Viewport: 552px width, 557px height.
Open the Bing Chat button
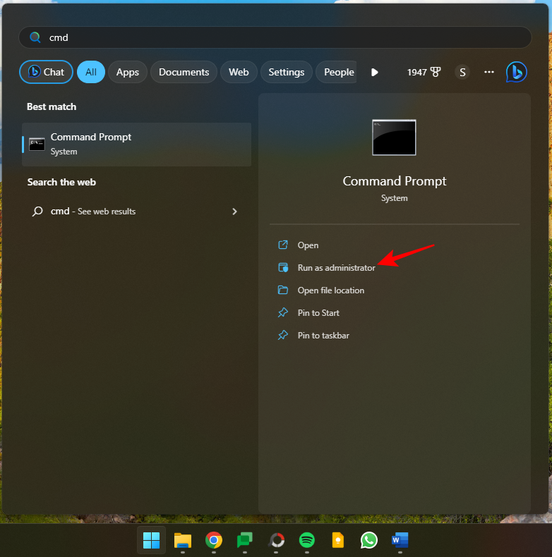coord(46,72)
